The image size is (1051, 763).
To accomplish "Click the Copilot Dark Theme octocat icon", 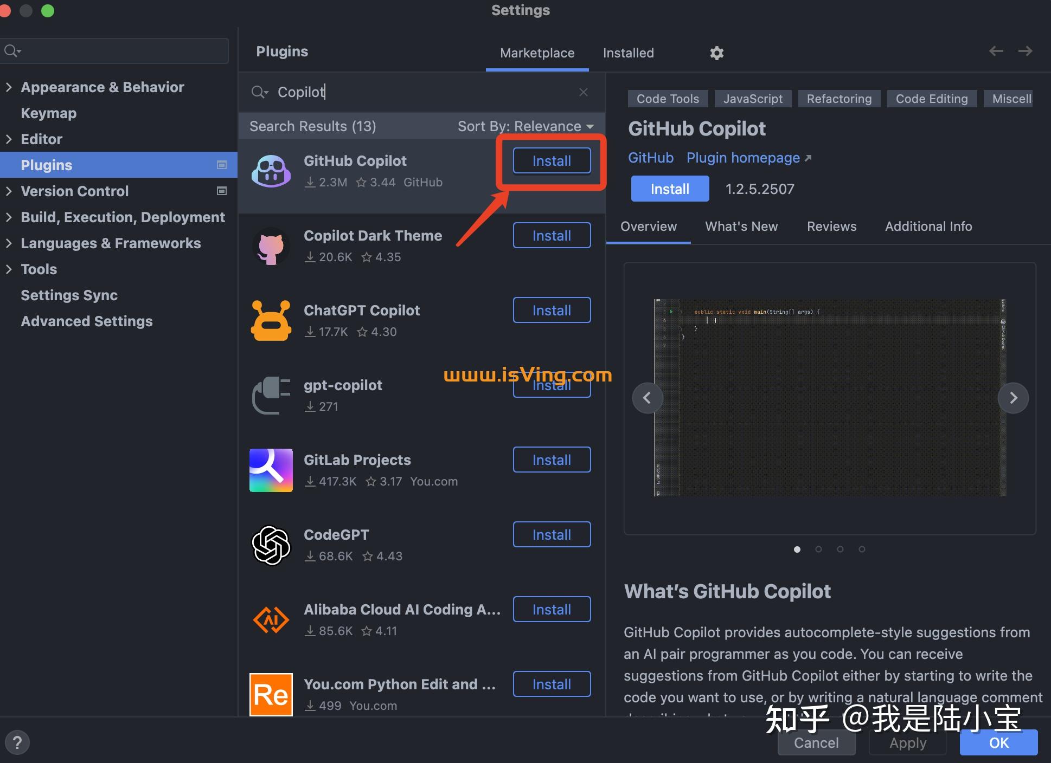I will click(x=271, y=247).
